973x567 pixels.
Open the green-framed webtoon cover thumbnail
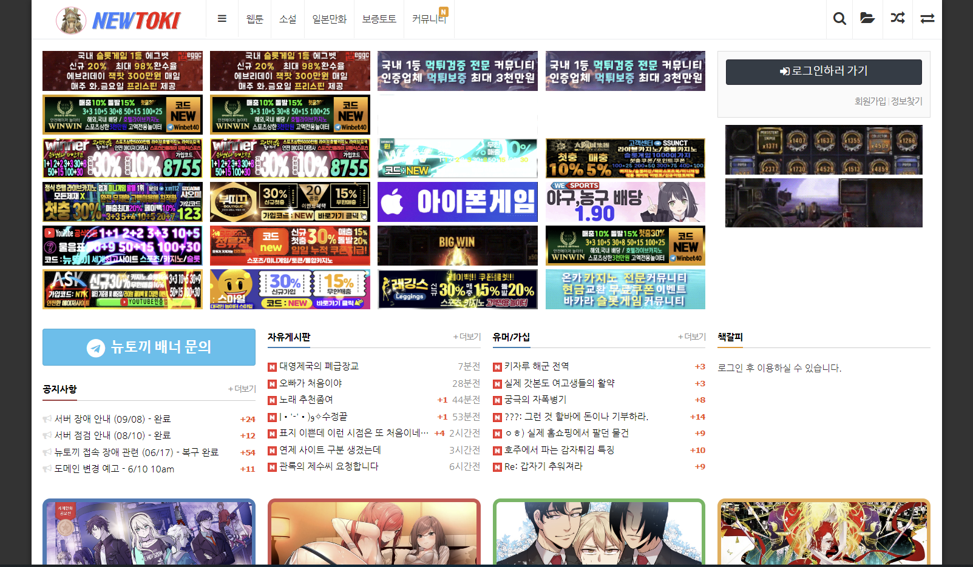[599, 532]
